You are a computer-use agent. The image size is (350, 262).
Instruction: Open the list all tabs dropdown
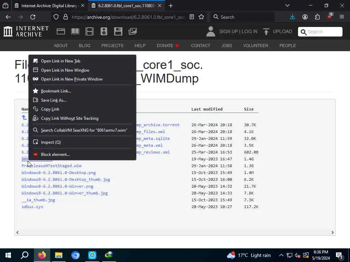coord(287,5)
